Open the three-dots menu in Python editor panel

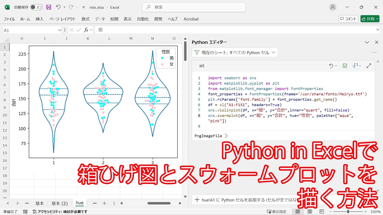click(x=374, y=52)
